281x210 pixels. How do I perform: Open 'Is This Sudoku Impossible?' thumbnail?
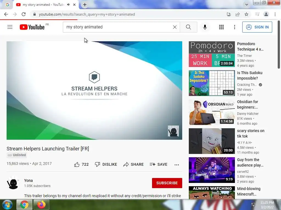(x=212, y=83)
